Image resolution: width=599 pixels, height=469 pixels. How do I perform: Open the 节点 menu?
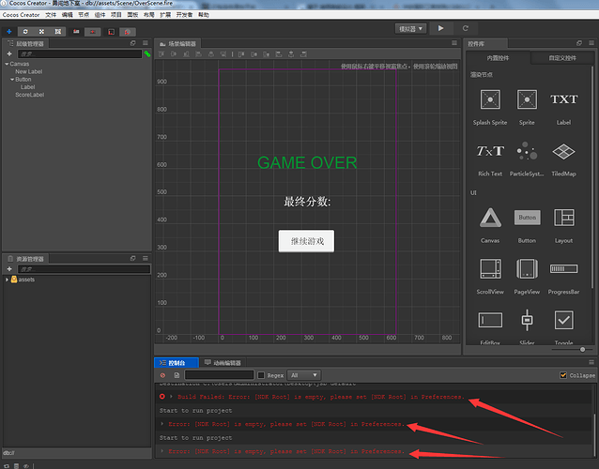pyautogui.click(x=84, y=15)
